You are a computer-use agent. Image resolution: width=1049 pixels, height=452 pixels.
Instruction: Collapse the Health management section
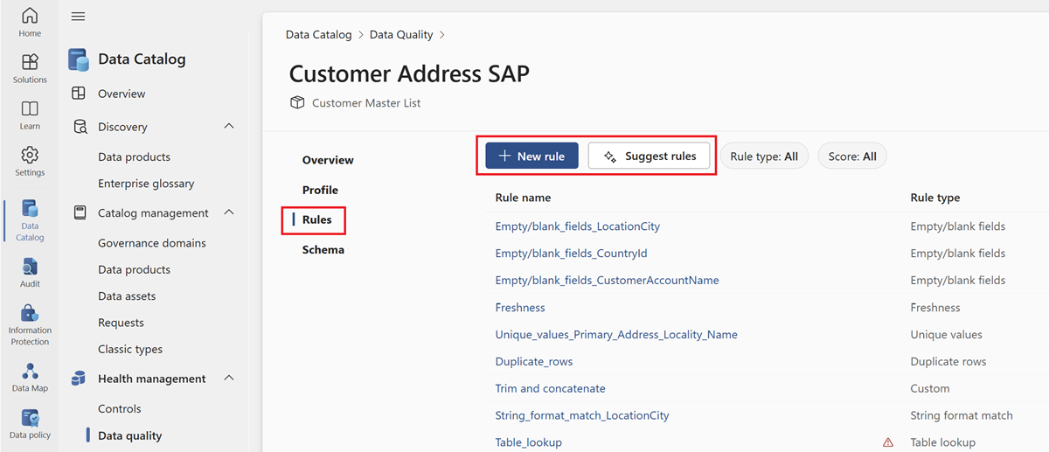point(229,379)
